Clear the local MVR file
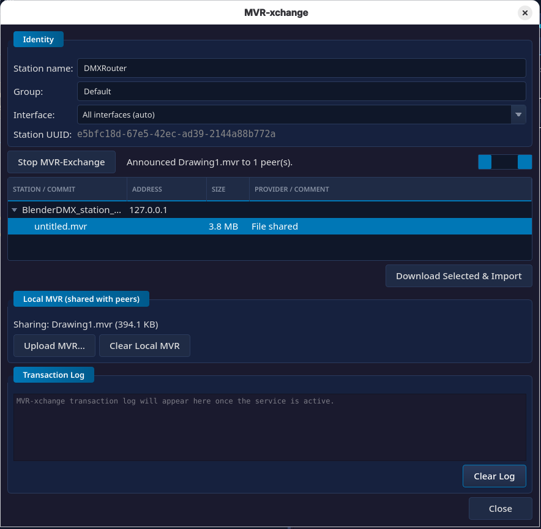This screenshot has width=541, height=529. pyautogui.click(x=144, y=346)
